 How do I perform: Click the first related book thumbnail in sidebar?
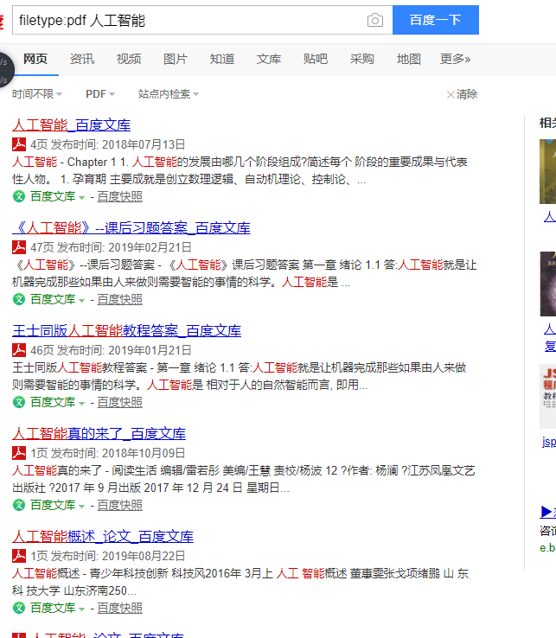coord(548,171)
